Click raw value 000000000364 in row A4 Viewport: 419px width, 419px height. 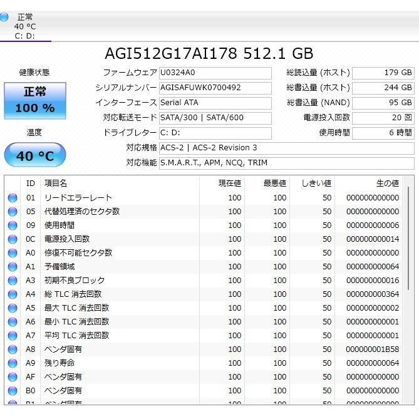pyautogui.click(x=373, y=294)
